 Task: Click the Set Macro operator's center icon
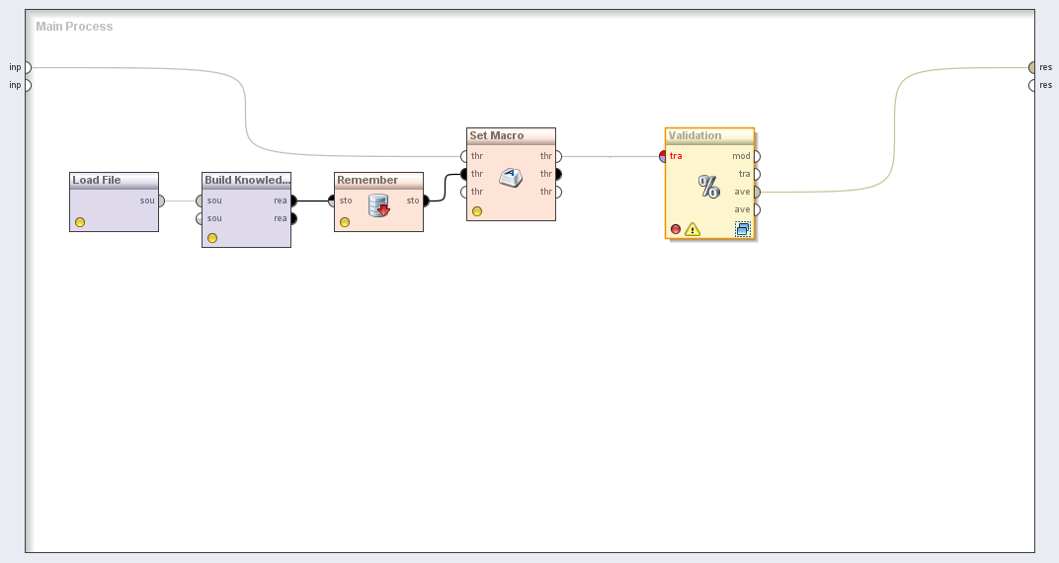[x=511, y=179]
